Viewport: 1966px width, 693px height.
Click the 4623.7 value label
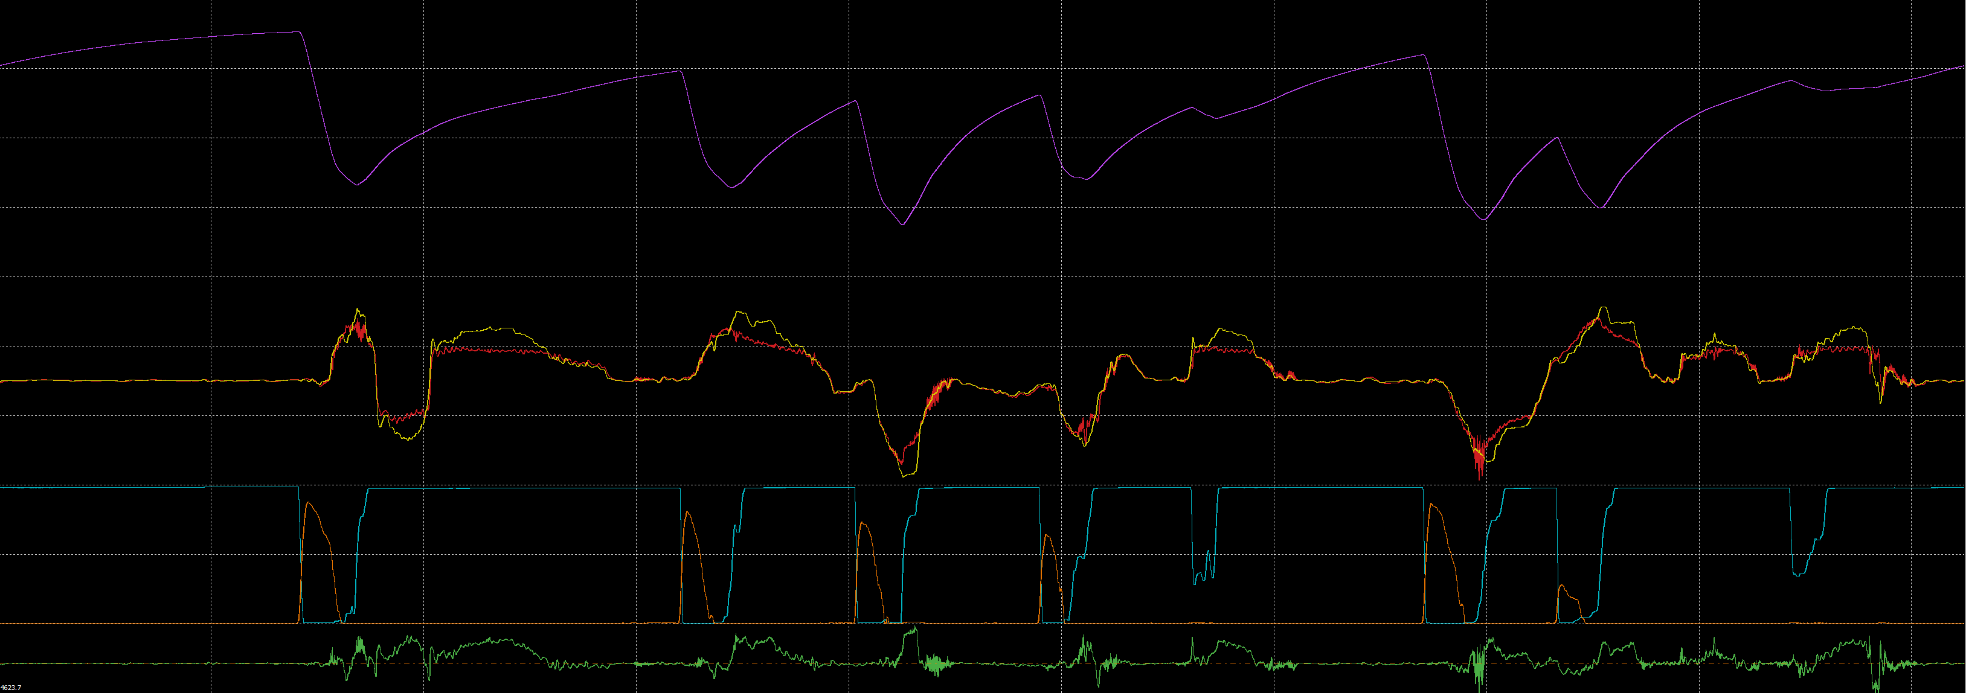click(x=11, y=688)
